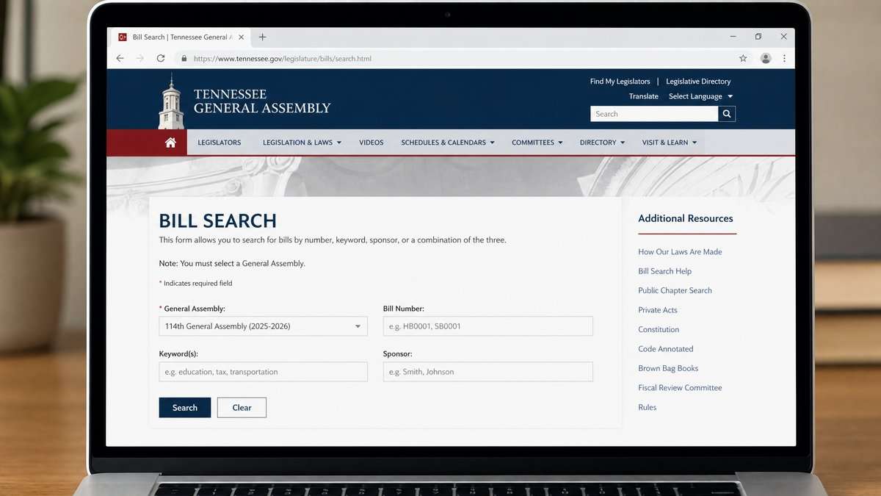
Task: Open Public Chapter Search link
Action: [x=675, y=290]
